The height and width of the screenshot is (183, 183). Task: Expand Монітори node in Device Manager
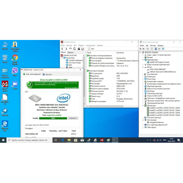pyautogui.click(x=143, y=91)
